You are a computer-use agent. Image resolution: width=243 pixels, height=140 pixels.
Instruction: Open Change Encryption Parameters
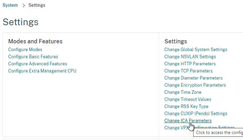click(x=195, y=85)
